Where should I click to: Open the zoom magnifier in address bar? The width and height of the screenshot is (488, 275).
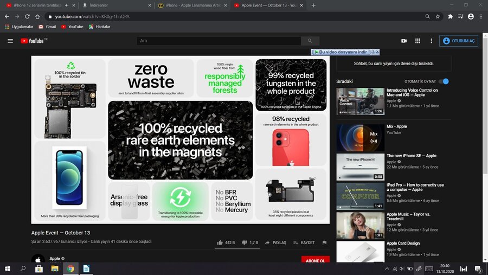[x=427, y=16]
